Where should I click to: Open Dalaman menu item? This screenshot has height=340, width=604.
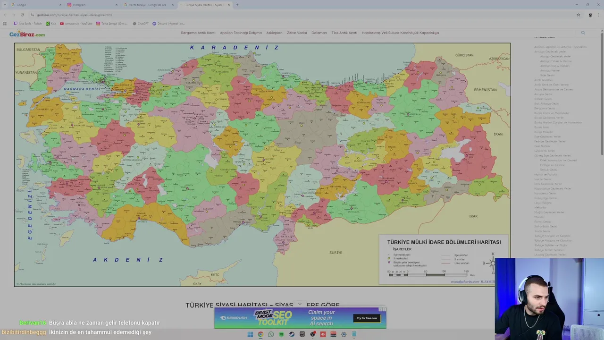[319, 33]
